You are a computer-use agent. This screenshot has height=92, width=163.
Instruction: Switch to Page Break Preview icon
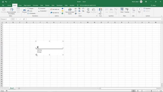142,91
